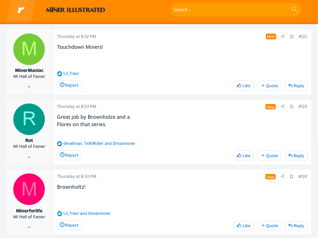Click the New badge on post #123
Viewport: 318px width, 238px height.
(x=271, y=107)
